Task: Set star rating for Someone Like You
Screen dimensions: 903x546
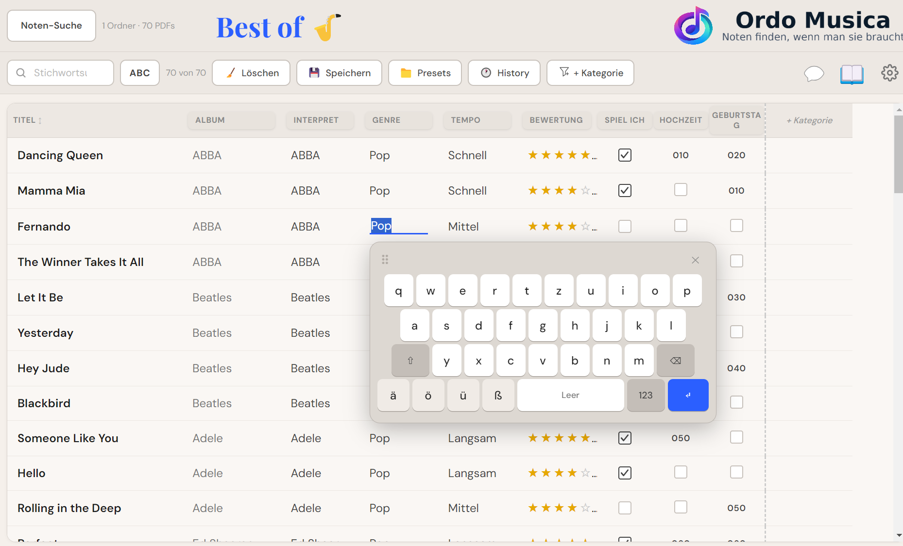Action: pos(562,438)
